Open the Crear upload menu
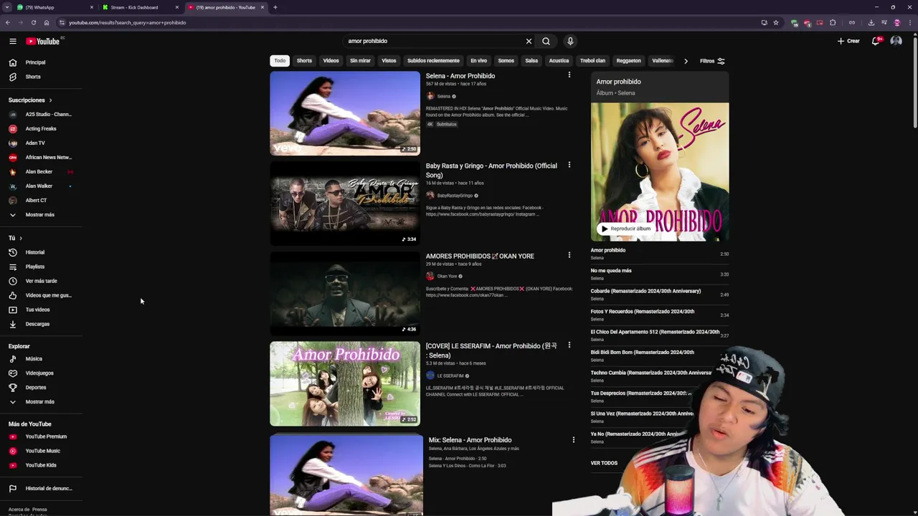918x516 pixels. (x=848, y=41)
